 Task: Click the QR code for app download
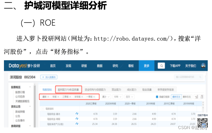point(202,122)
